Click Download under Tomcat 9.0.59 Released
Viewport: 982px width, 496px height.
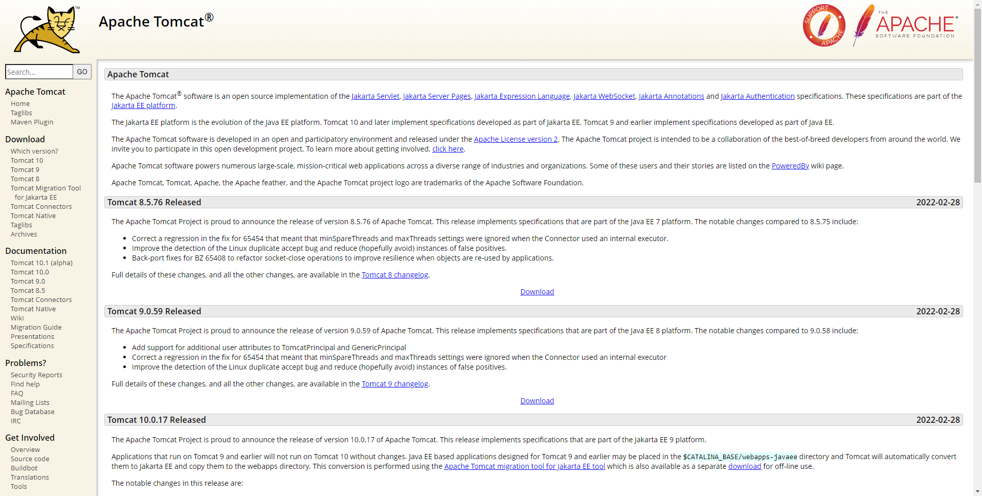[x=537, y=401]
